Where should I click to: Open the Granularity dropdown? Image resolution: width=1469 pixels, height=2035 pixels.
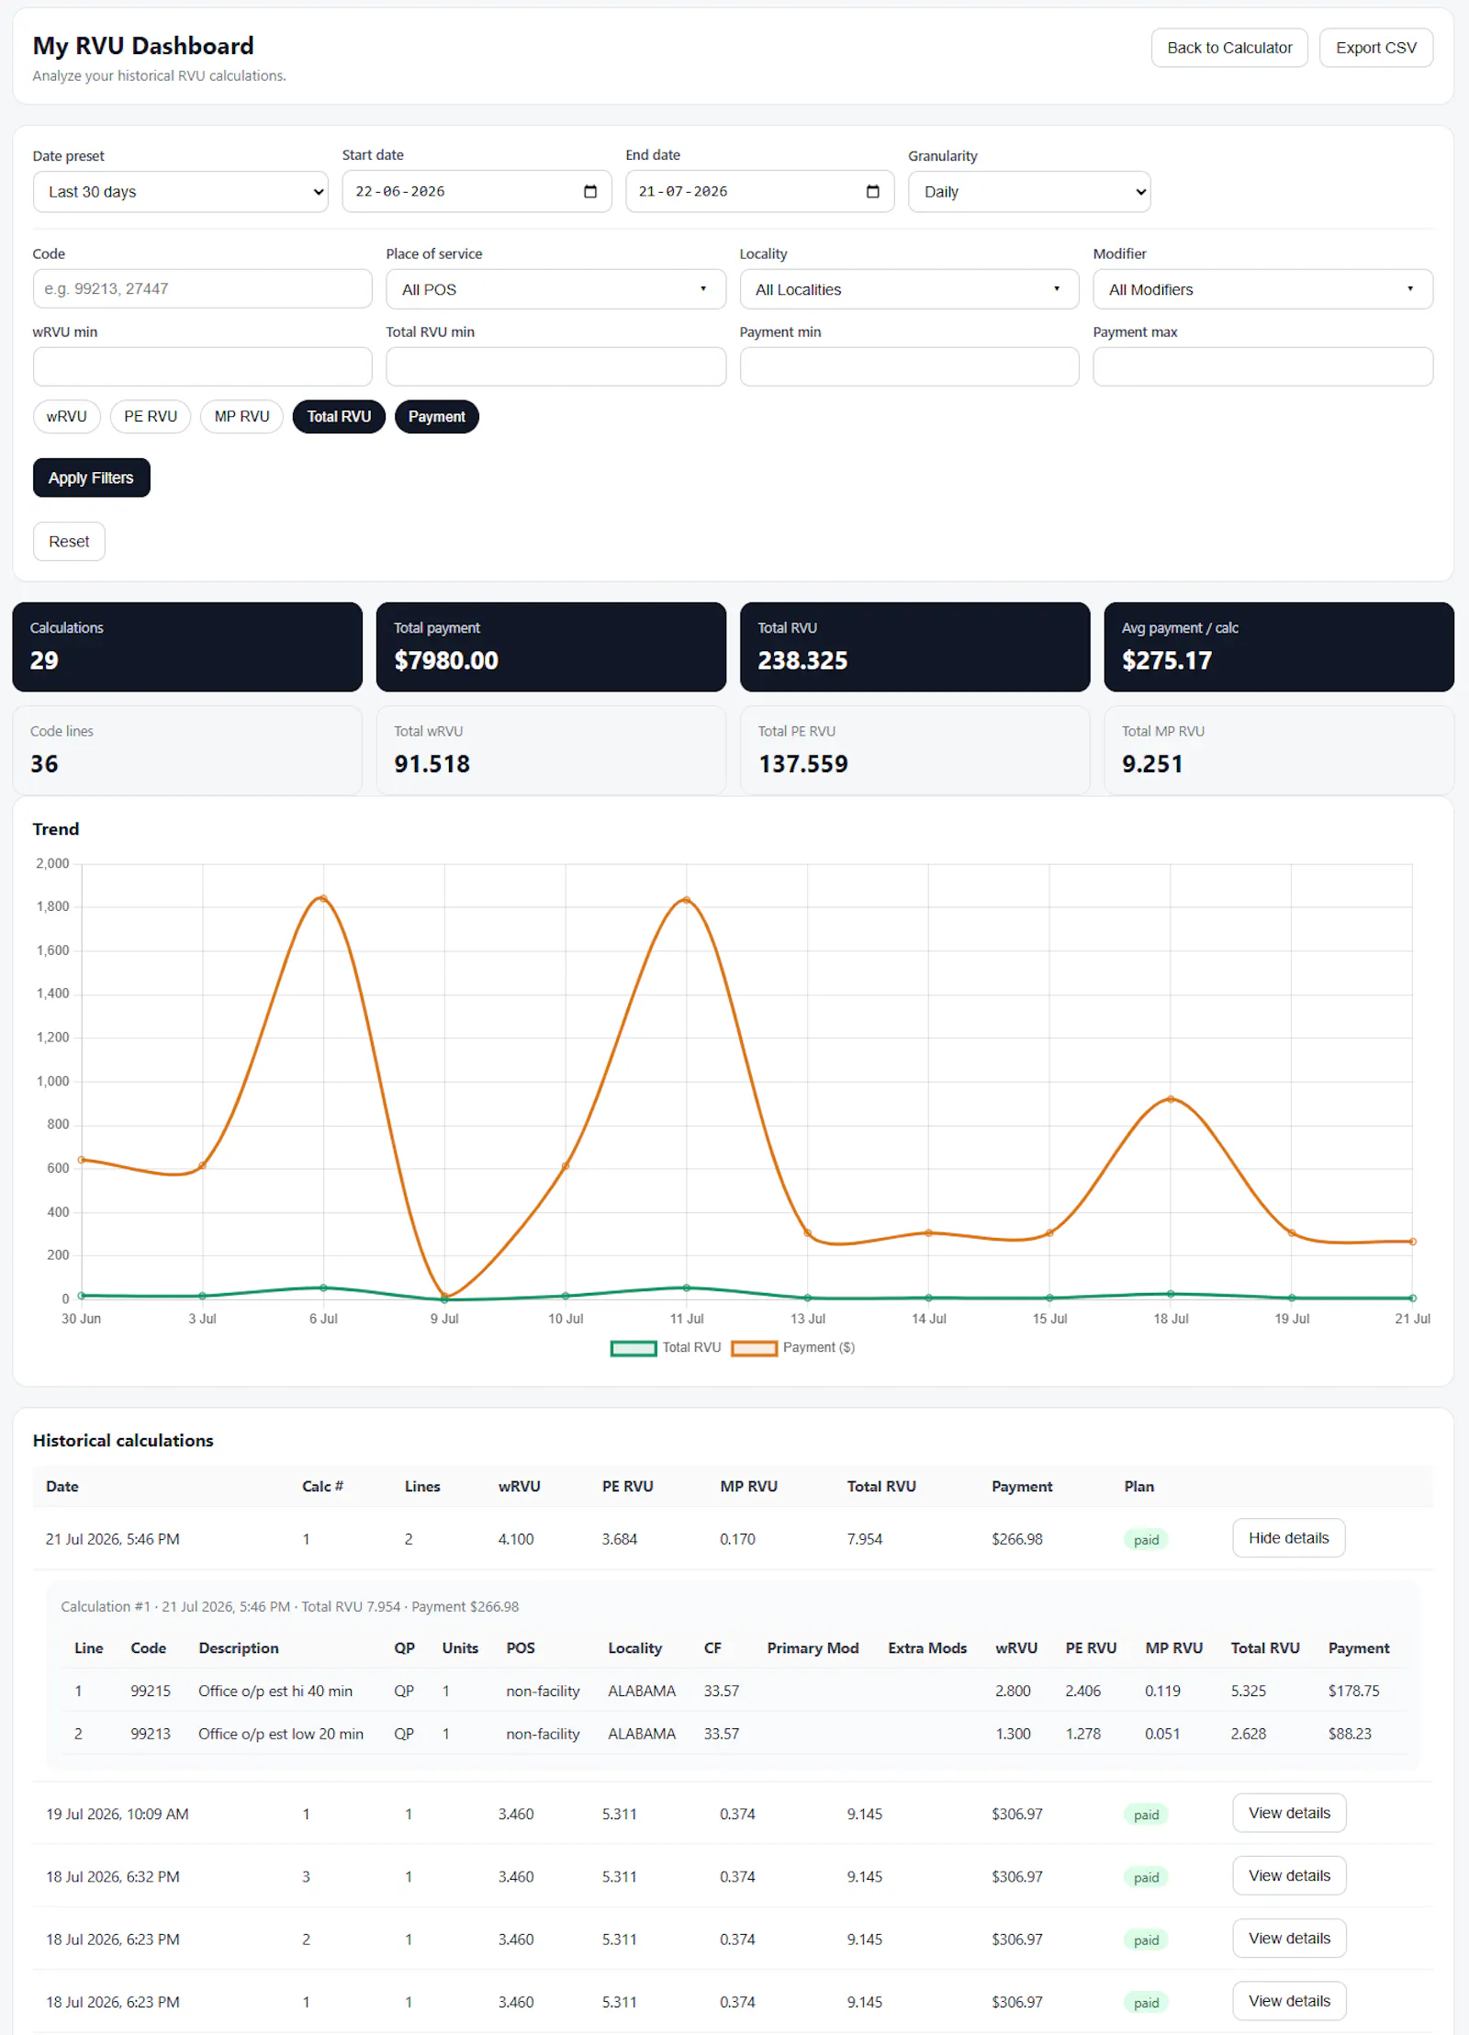coord(1029,192)
